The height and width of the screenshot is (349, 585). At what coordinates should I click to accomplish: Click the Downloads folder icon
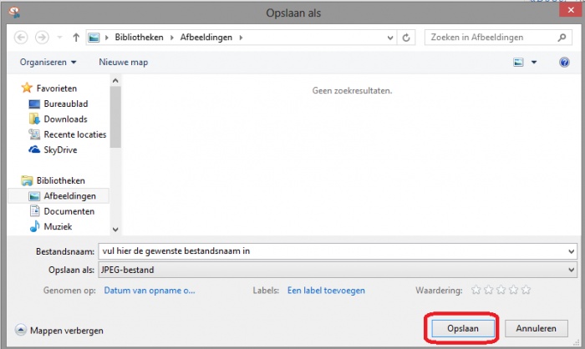click(34, 119)
